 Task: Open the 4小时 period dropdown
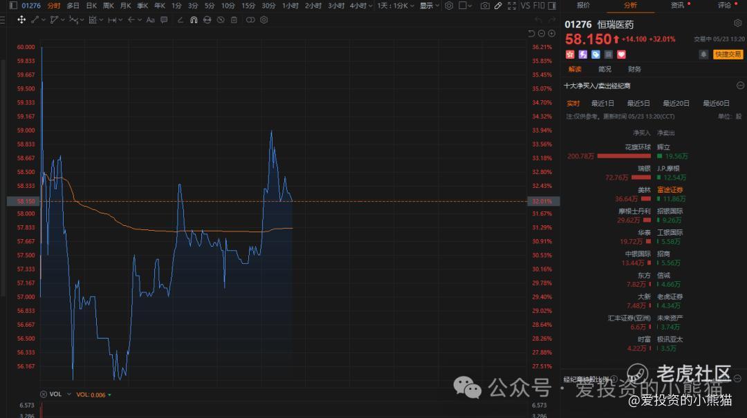[x=360, y=6]
